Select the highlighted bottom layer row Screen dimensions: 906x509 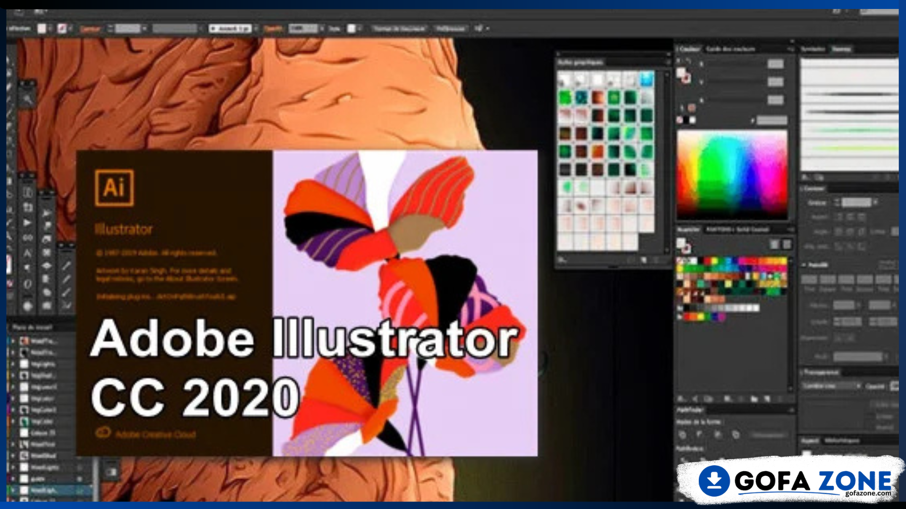[x=50, y=491]
